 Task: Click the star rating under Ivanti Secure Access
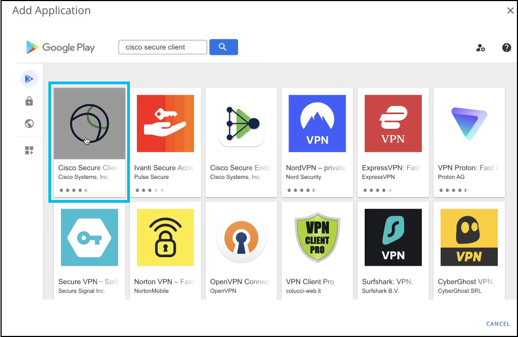tap(149, 190)
